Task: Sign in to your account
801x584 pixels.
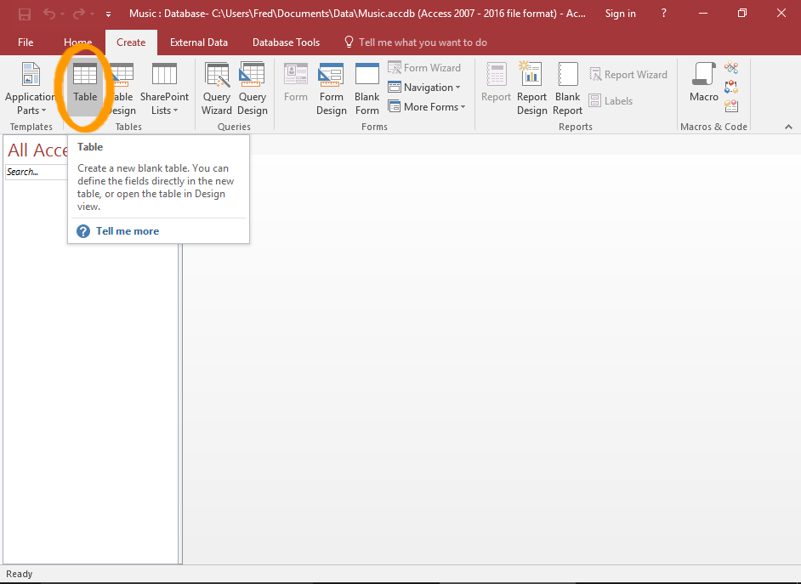Action: 620,13
